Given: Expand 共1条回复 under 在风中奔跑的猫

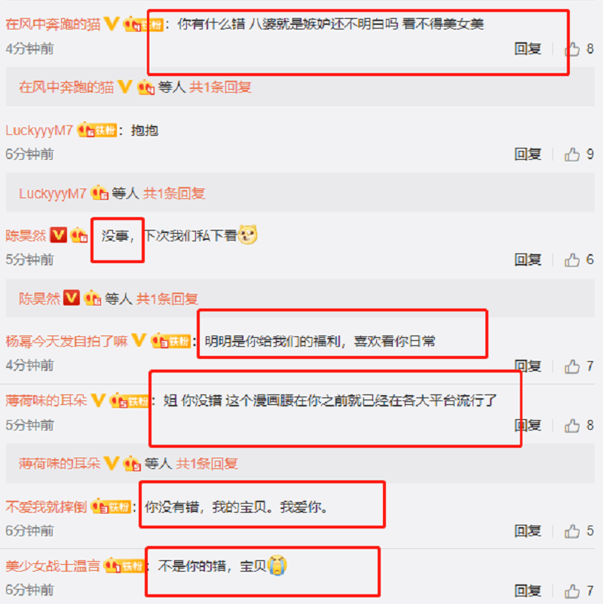Looking at the screenshot, I should pos(220,87).
